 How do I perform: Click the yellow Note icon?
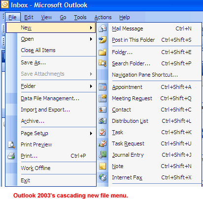pyautogui.click(x=102, y=166)
